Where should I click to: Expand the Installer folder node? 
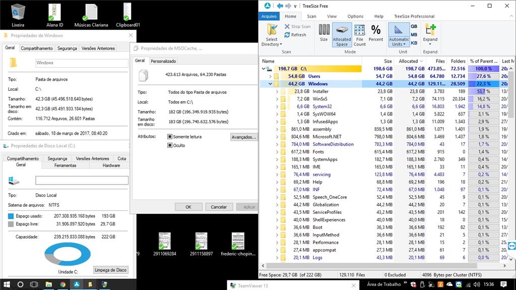click(x=277, y=91)
